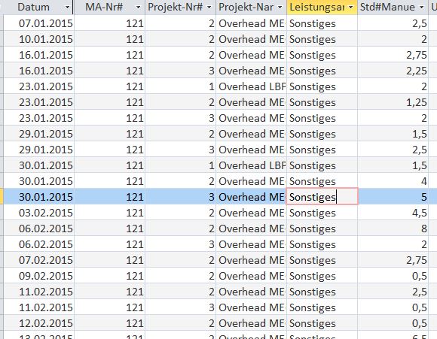Image resolution: width=437 pixels, height=339 pixels.
Task: Click the Overhead LBF cell on 30.01.2015
Action: [x=251, y=165]
